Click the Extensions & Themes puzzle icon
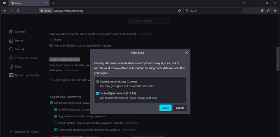 (11, 132)
